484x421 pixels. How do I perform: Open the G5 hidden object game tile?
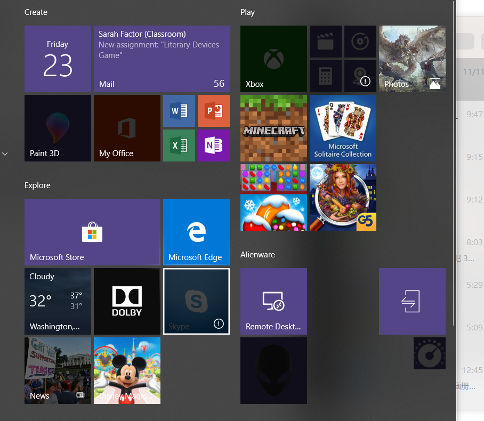tap(343, 198)
